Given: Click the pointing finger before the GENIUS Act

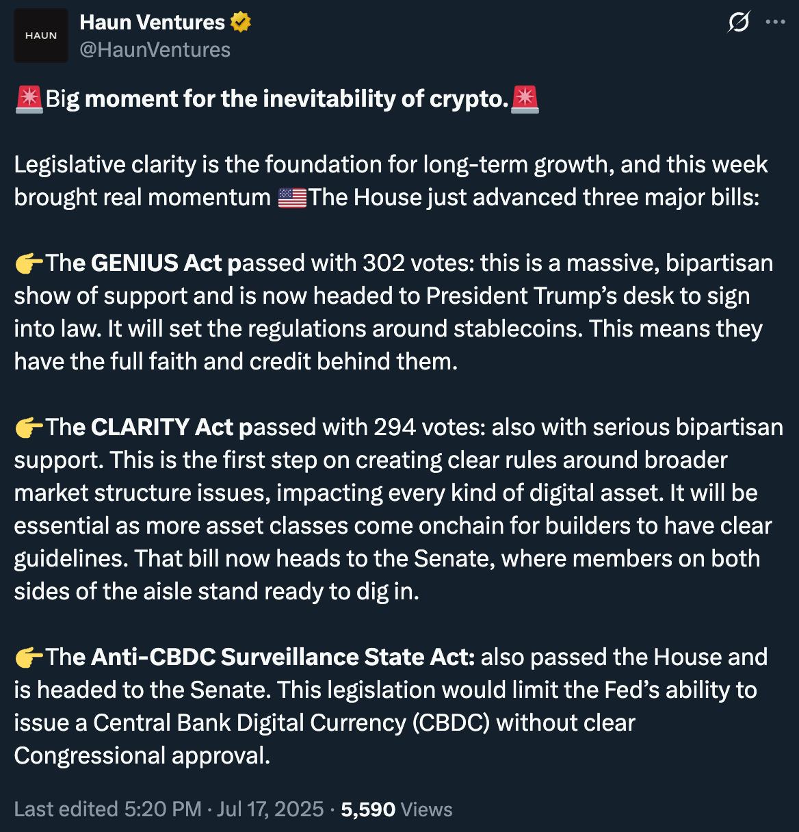Looking at the screenshot, I should [x=29, y=263].
